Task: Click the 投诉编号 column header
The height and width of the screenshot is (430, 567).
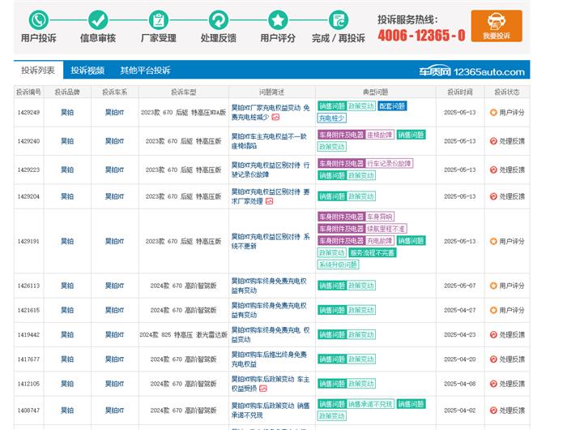Action: click(28, 92)
